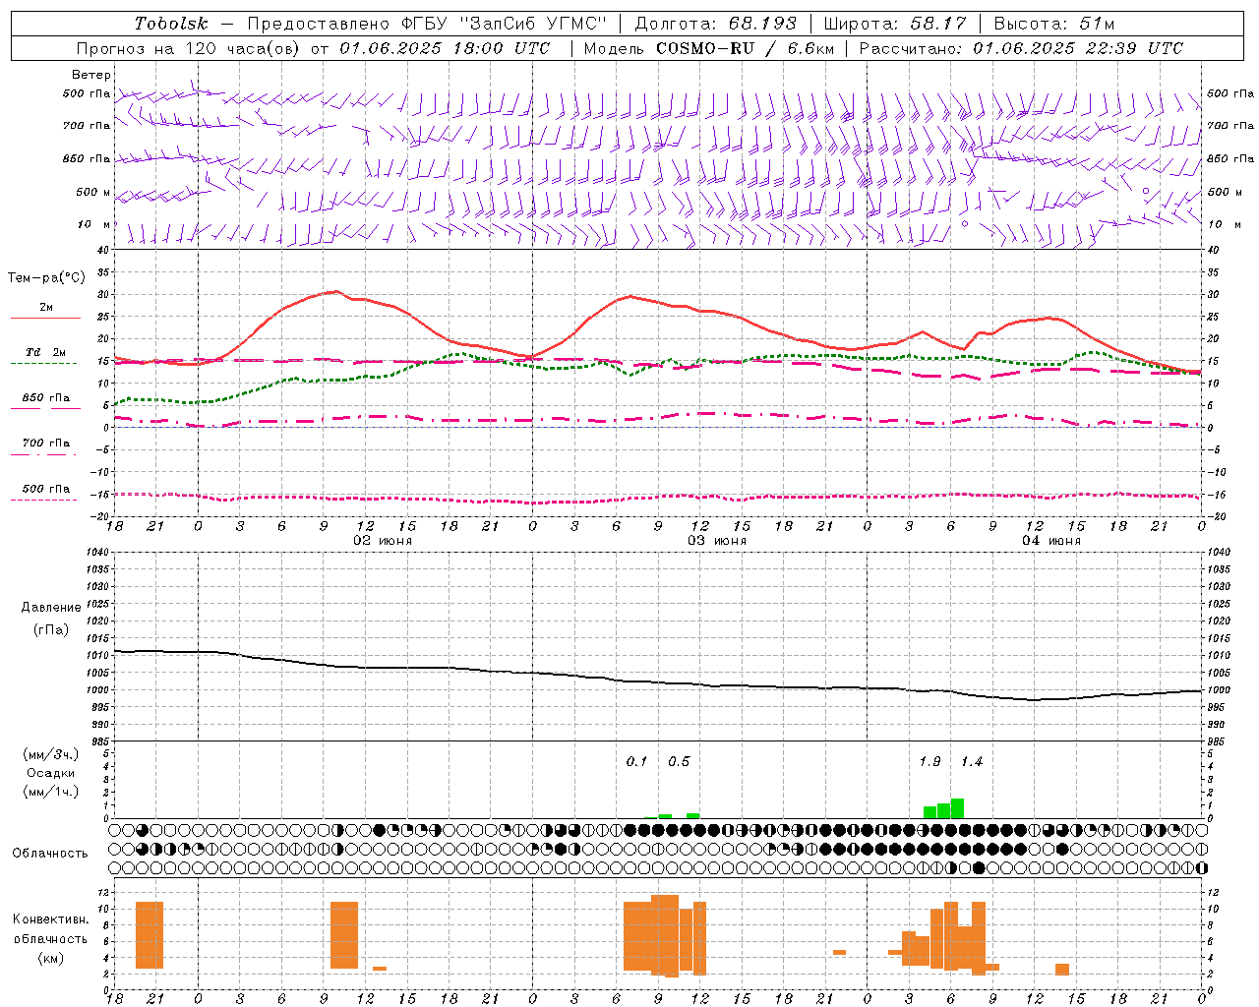This screenshot has width=1259, height=1007.
Task: Click the "Тем-ра(°C)" temperature axis title
Action: 46,278
